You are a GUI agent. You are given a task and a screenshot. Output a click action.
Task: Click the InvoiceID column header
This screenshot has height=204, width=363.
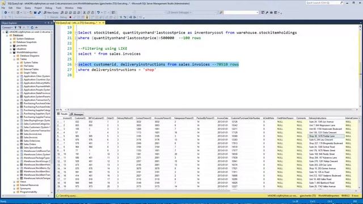click(x=67, y=118)
